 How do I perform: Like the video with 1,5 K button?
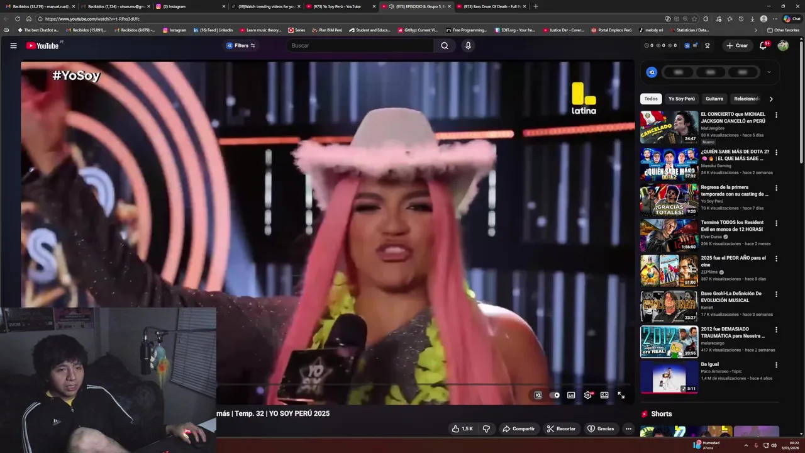click(462, 428)
